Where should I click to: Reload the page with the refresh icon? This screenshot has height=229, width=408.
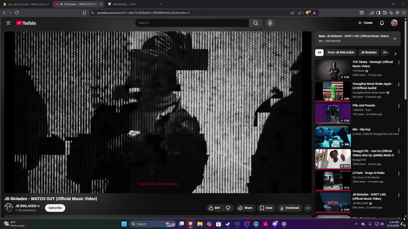[17, 13]
